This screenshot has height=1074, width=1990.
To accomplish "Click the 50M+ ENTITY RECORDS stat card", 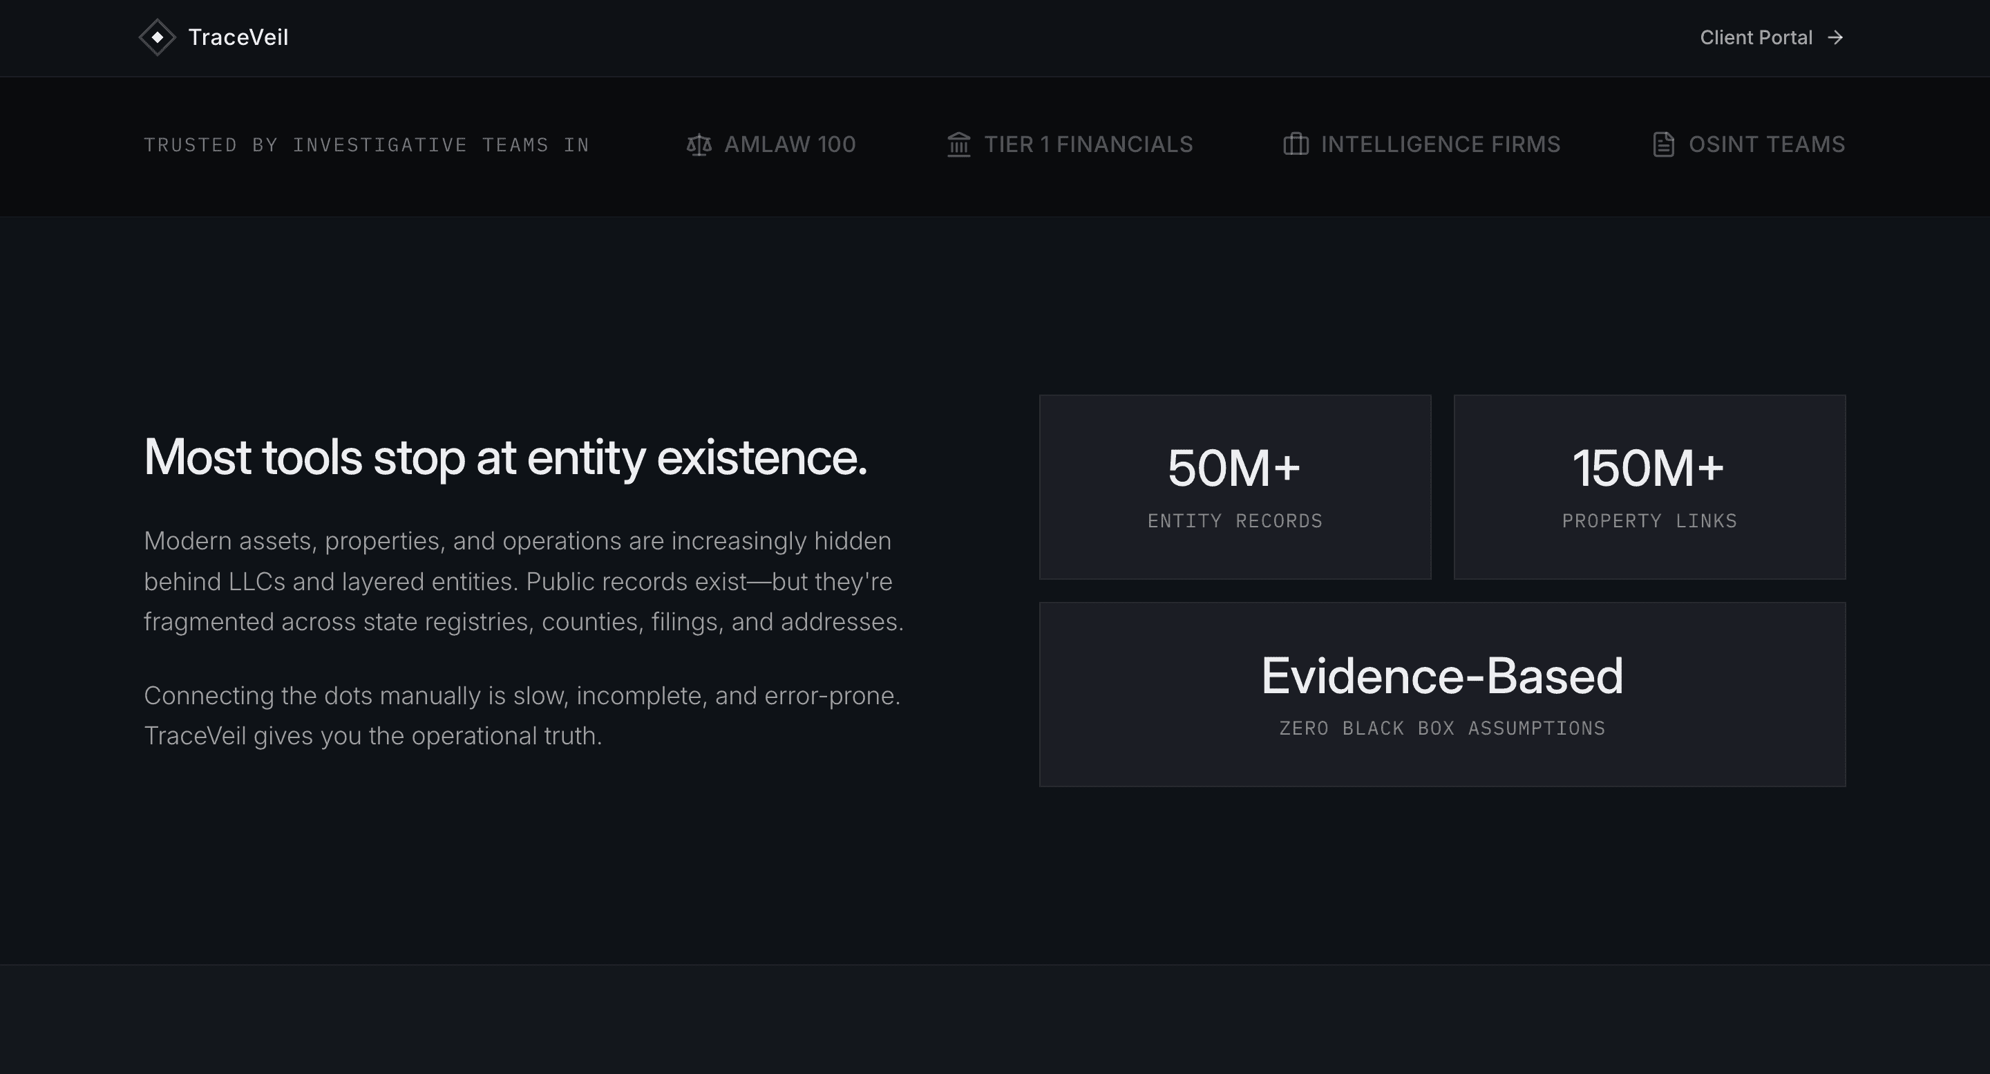I will click(x=1235, y=487).
